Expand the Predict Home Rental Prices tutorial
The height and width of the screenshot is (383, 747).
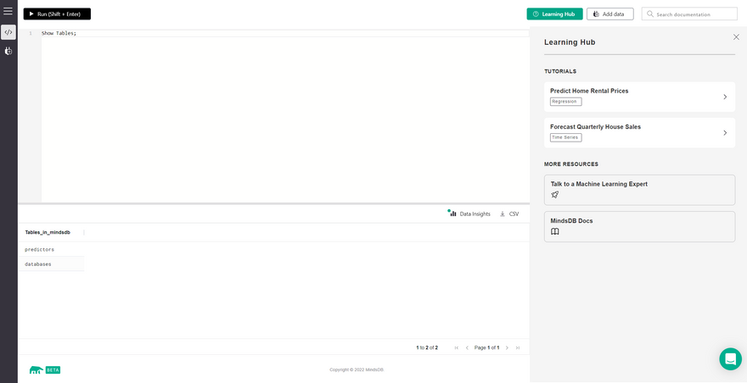click(639, 97)
